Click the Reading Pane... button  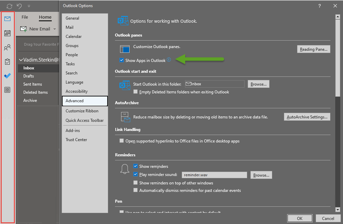[x=314, y=49]
